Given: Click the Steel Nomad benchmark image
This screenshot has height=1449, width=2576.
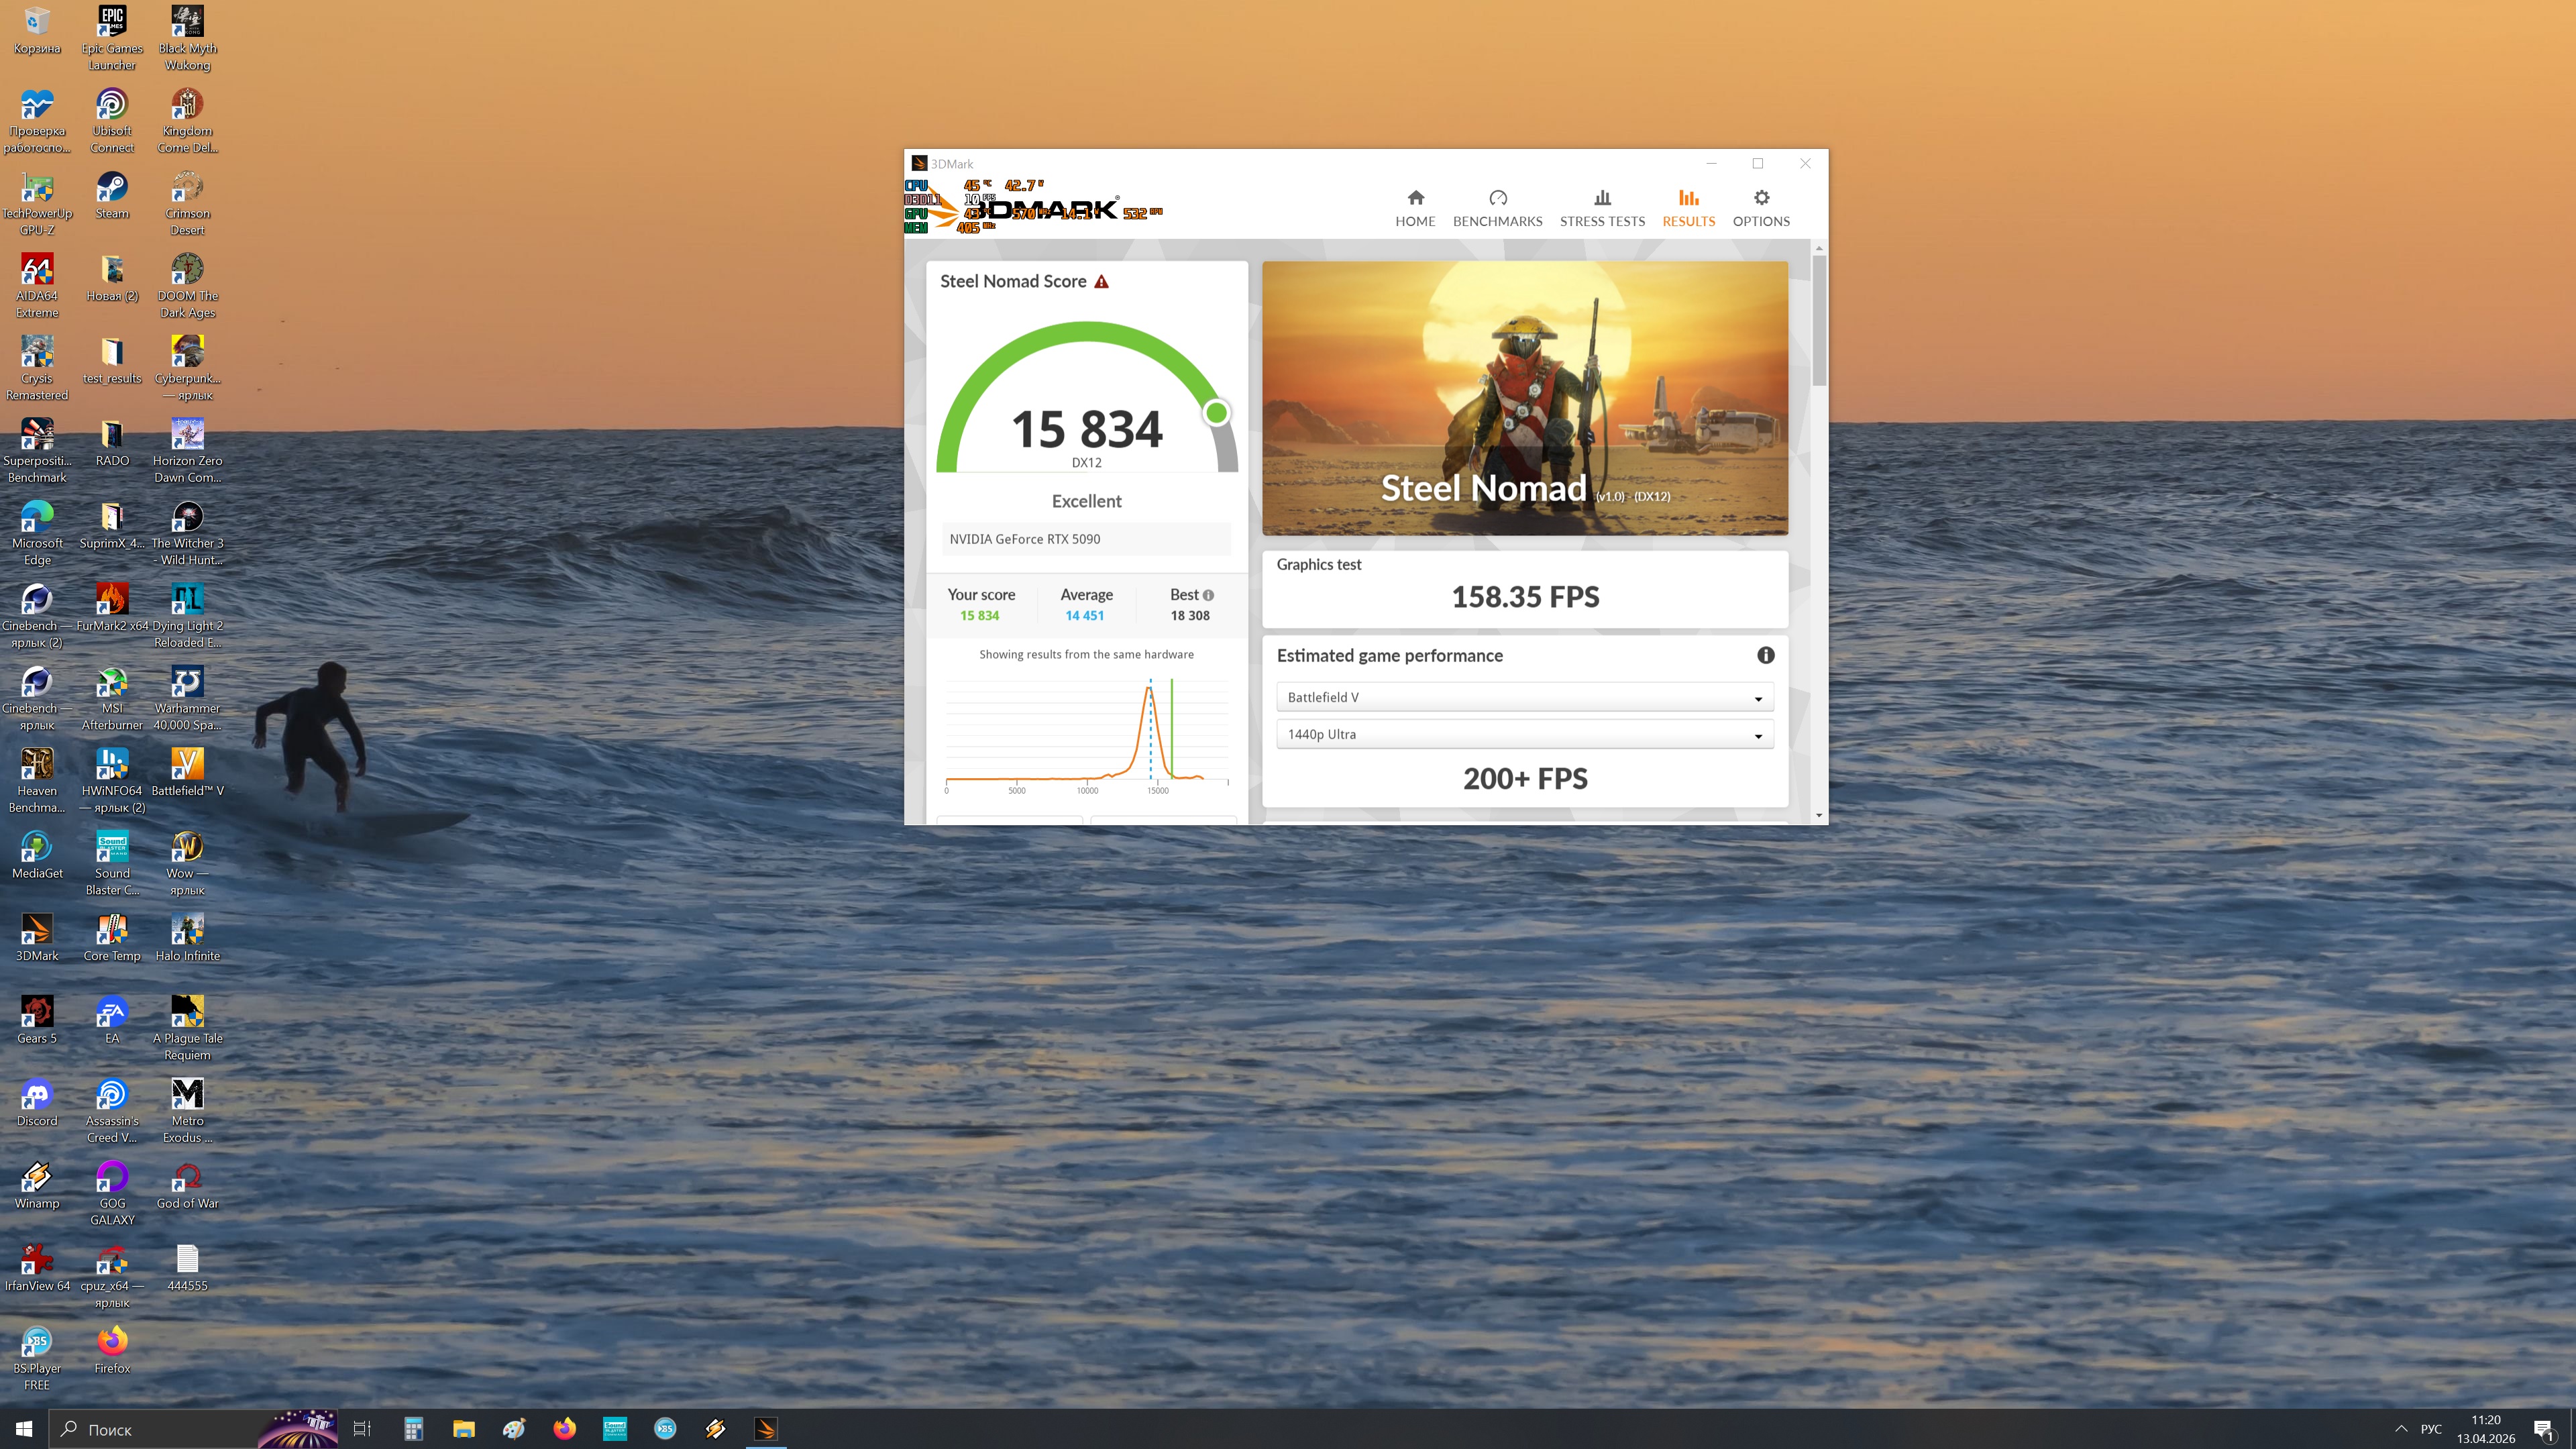Looking at the screenshot, I should [x=1524, y=397].
